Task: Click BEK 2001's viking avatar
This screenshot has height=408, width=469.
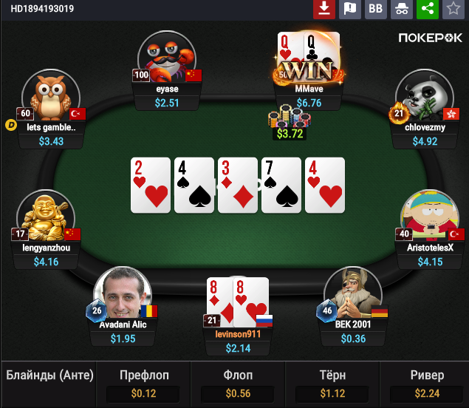Action: (353, 293)
